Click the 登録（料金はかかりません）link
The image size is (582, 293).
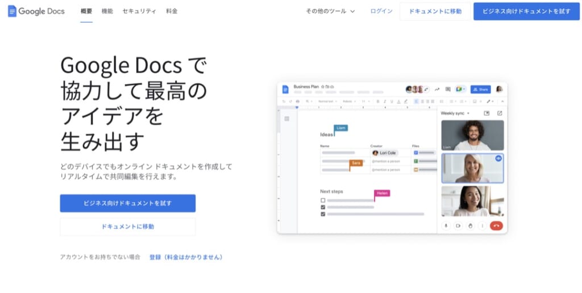[x=186, y=257]
